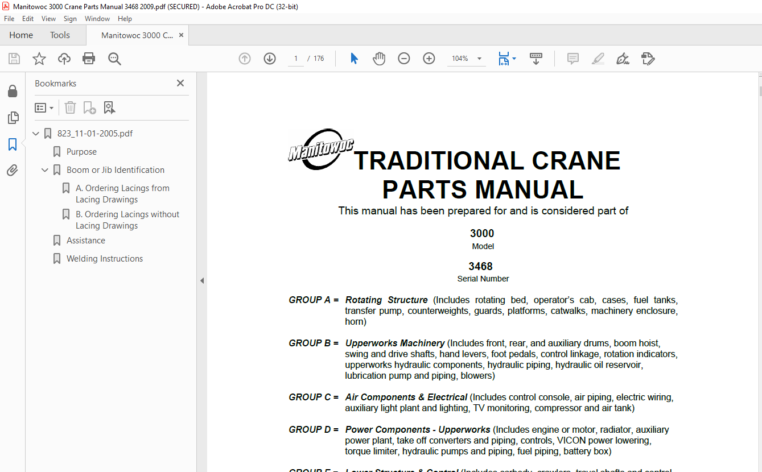The width and height of the screenshot is (762, 472).
Task: Delete the selected bookmark trash icon
Action: pos(70,107)
